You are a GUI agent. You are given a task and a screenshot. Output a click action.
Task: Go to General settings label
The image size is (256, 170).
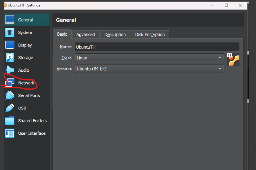click(26, 20)
